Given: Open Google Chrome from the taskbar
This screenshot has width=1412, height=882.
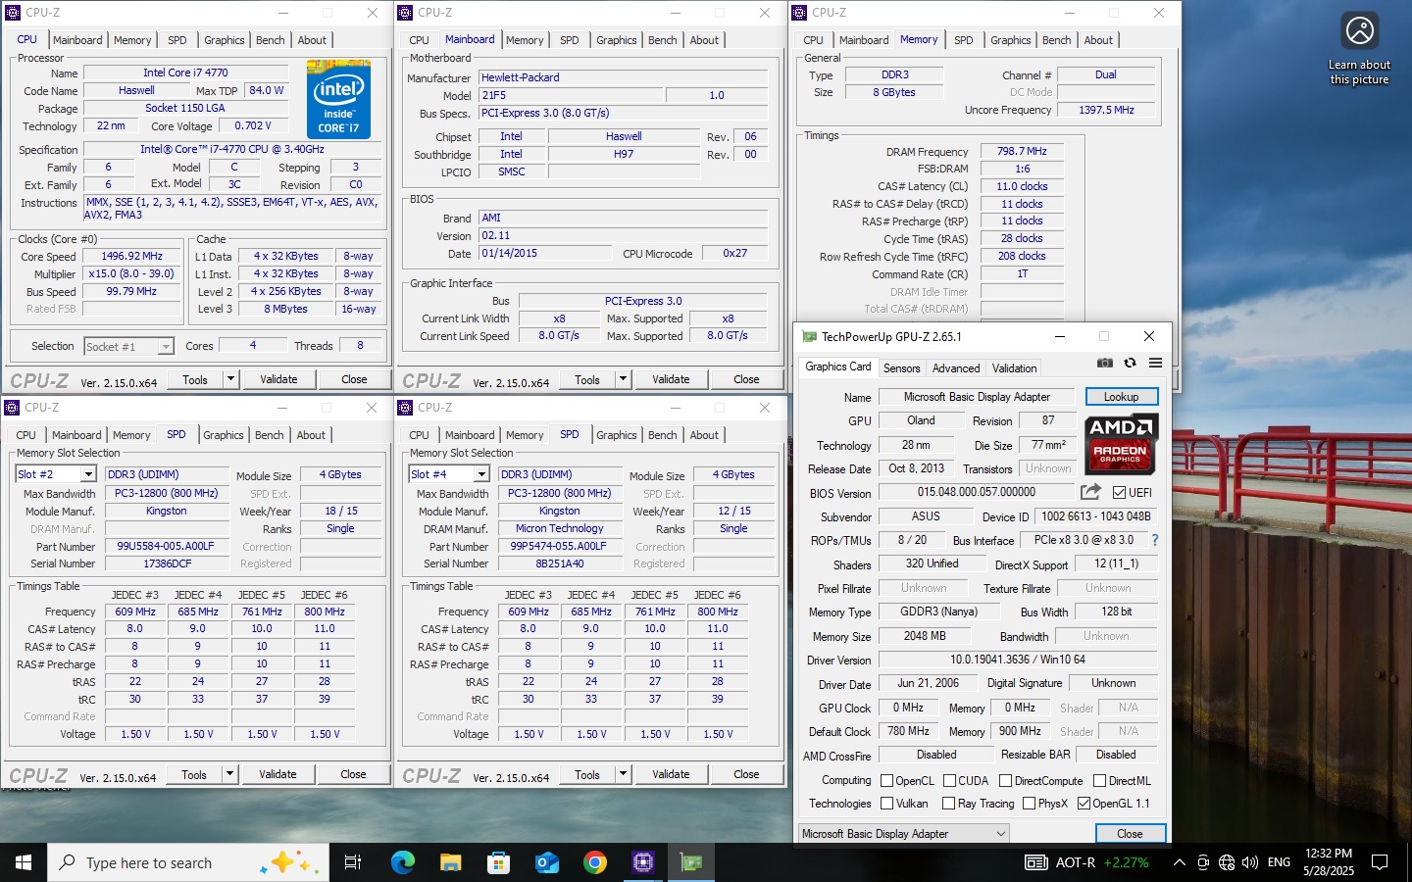Looking at the screenshot, I should point(594,862).
